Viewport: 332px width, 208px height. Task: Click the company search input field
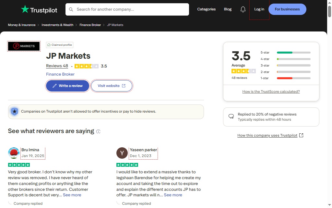tap(130, 9)
